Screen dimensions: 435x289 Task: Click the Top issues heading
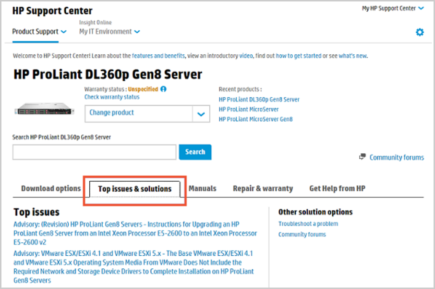click(36, 213)
